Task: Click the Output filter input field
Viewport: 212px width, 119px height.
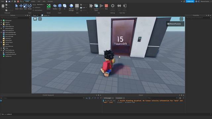Action: 162,98
